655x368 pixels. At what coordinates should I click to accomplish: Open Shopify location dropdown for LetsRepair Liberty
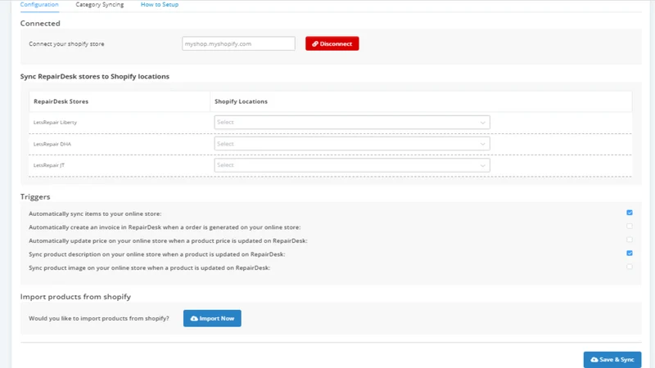click(352, 122)
